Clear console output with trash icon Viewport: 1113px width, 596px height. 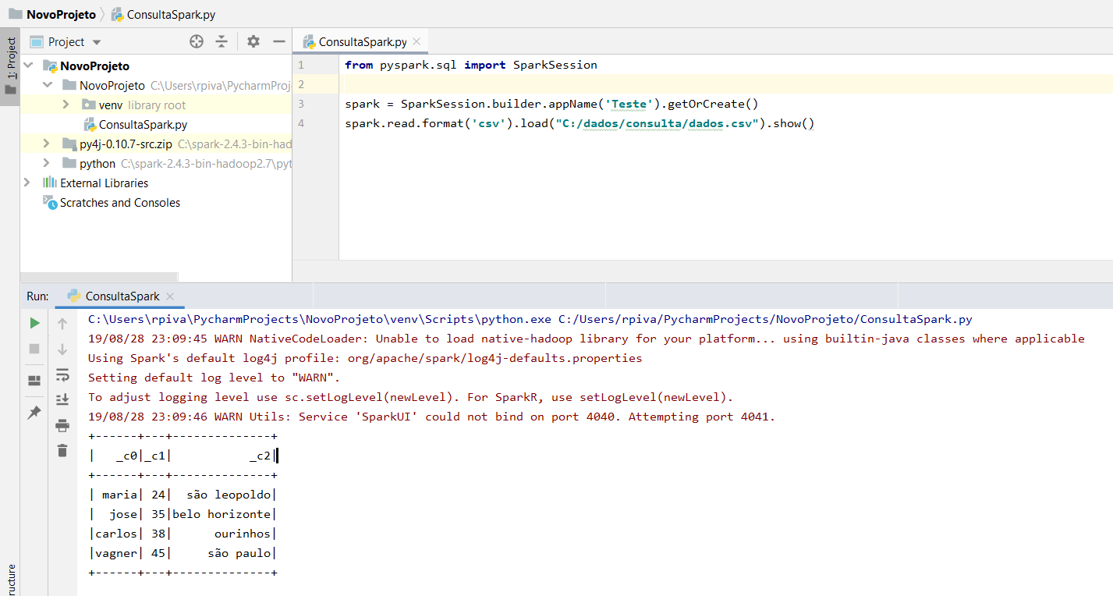[x=62, y=450]
